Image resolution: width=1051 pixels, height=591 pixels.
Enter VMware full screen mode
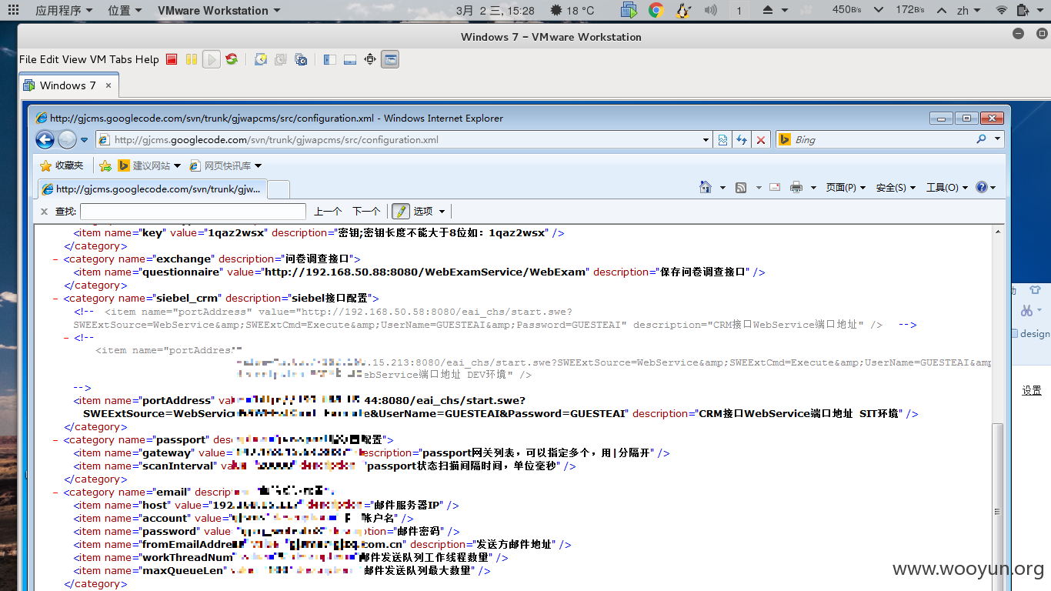point(370,59)
